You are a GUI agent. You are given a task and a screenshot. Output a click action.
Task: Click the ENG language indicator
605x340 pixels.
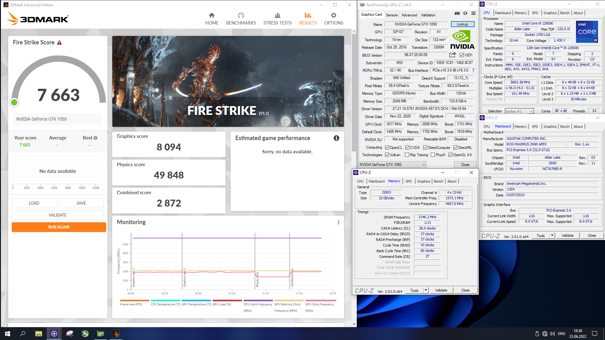tap(562, 334)
